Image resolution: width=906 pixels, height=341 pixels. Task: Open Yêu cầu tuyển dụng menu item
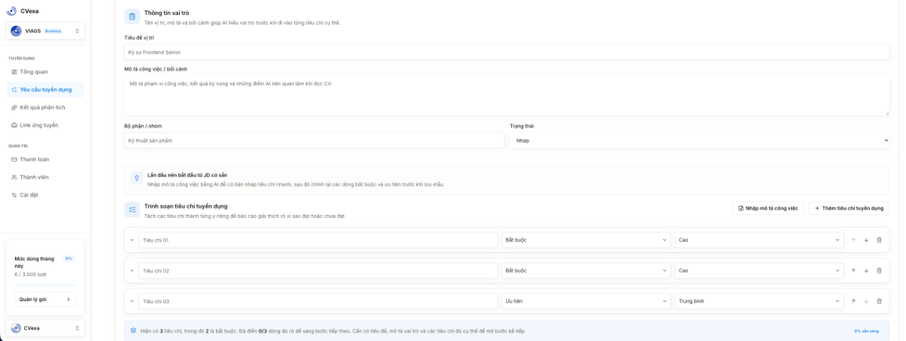tap(45, 89)
